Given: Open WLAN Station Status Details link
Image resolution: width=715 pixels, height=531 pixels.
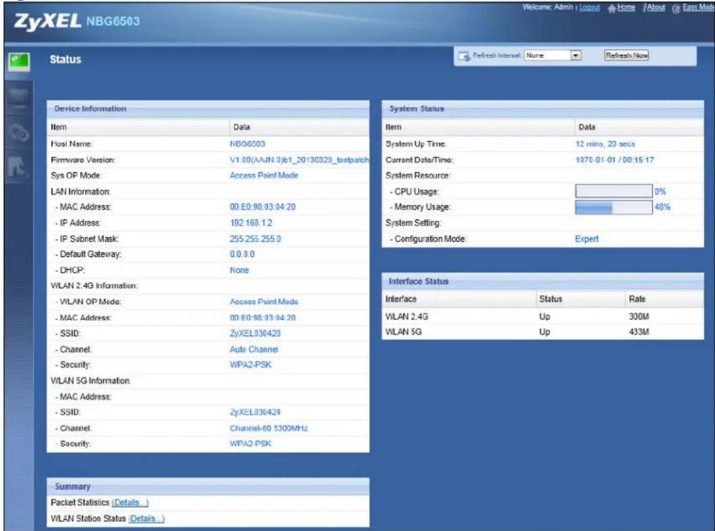Looking at the screenshot, I should (x=146, y=518).
